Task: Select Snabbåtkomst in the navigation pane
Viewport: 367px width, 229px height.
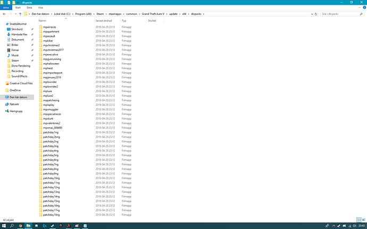Action: (x=18, y=24)
